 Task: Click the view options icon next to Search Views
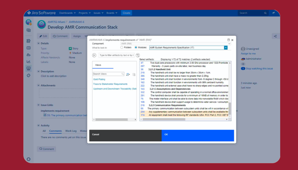click(x=128, y=74)
